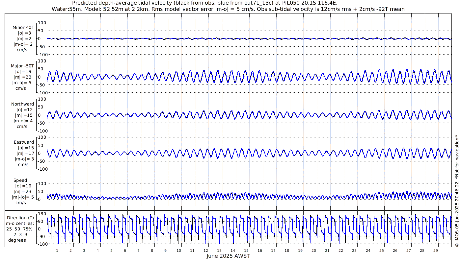
Task: Click x-axis day tick label '5'
Action: (111, 251)
